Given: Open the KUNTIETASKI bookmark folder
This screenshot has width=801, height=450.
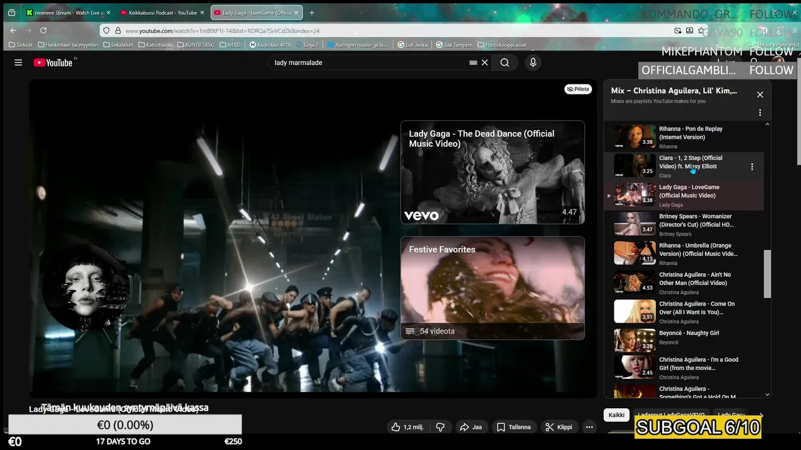Looking at the screenshot, I should pyautogui.click(x=196, y=45).
